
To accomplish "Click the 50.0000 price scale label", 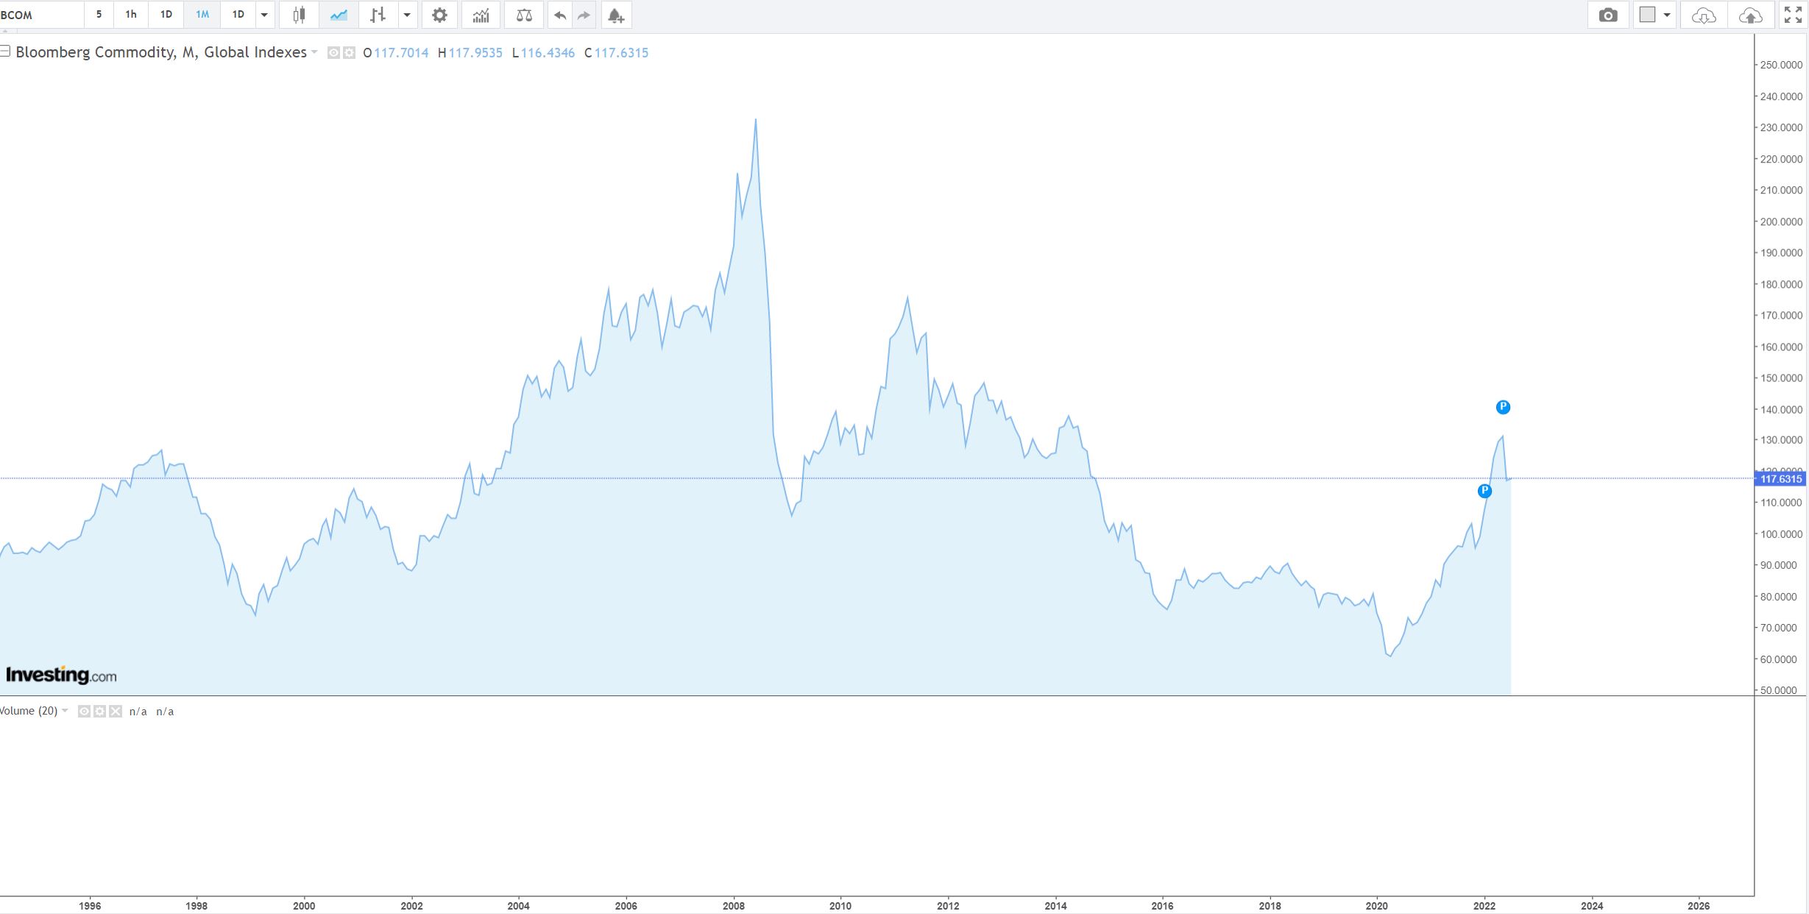I will (1779, 690).
